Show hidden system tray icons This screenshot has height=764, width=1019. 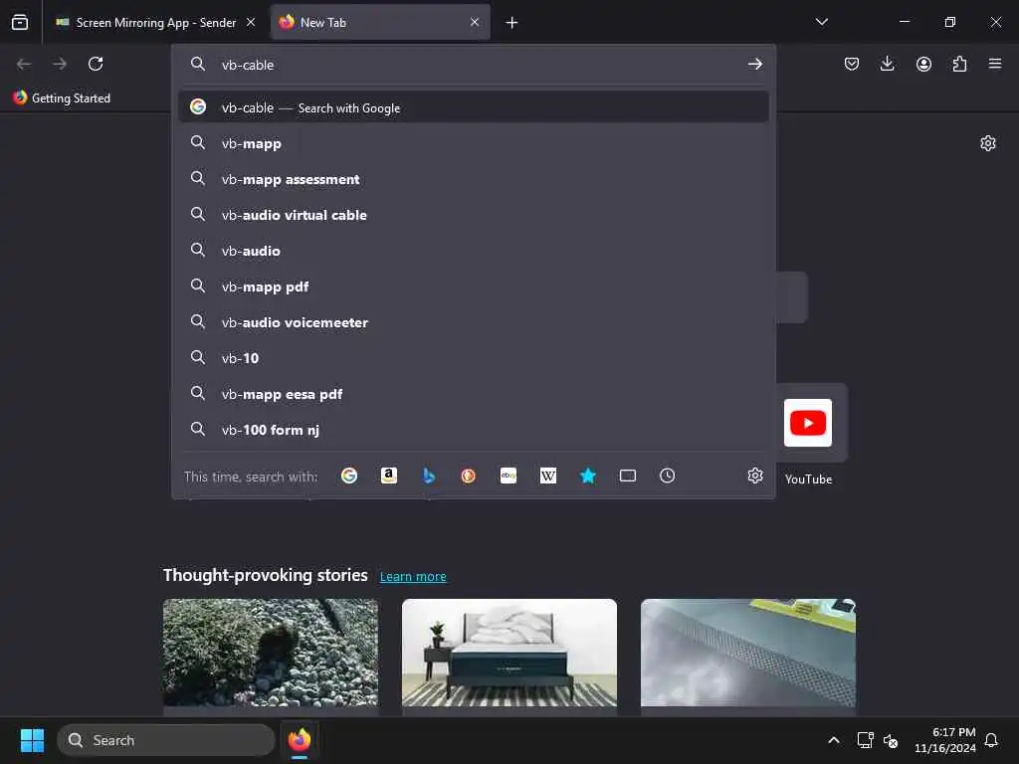833,740
